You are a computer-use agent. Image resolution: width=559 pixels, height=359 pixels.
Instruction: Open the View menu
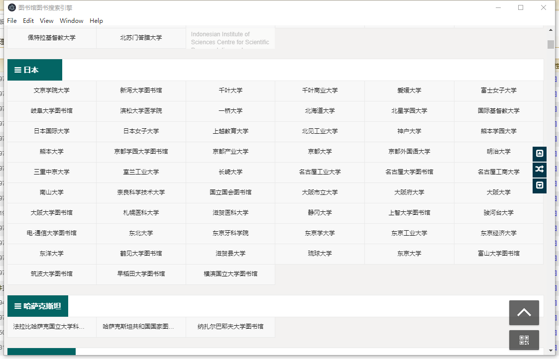tap(46, 21)
